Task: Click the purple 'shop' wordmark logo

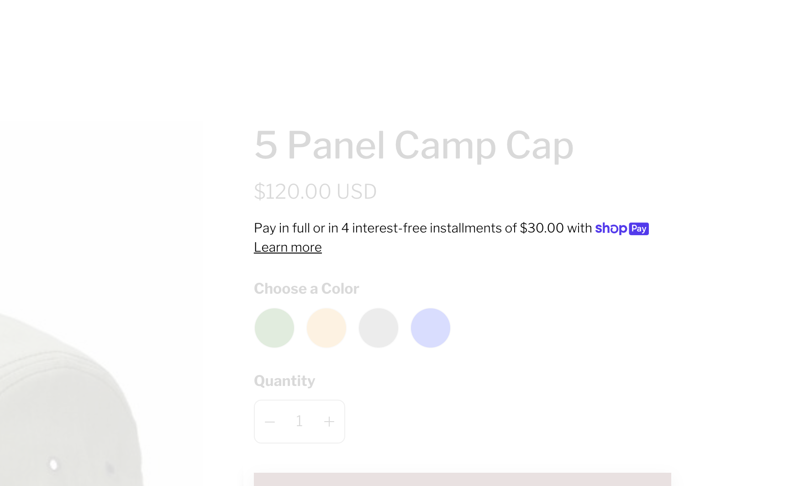Action: point(611,228)
